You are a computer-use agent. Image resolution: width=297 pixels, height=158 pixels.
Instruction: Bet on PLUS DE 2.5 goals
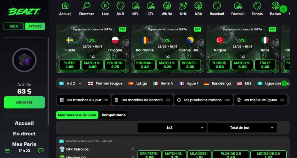click(231, 154)
